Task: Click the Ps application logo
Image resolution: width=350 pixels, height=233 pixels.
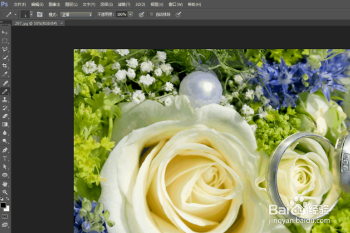Action: [x=4, y=4]
